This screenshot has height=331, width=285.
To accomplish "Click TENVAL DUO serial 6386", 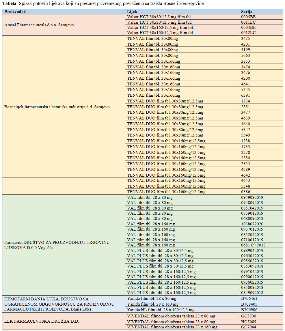I will [245, 192].
